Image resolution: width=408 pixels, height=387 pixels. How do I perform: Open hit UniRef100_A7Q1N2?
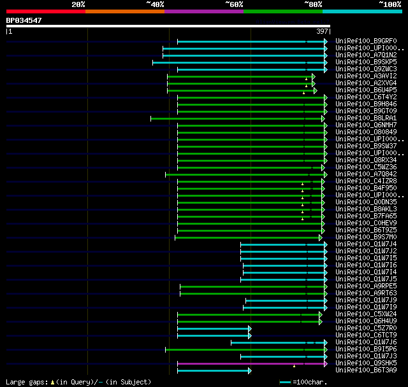pyautogui.click(x=366, y=55)
